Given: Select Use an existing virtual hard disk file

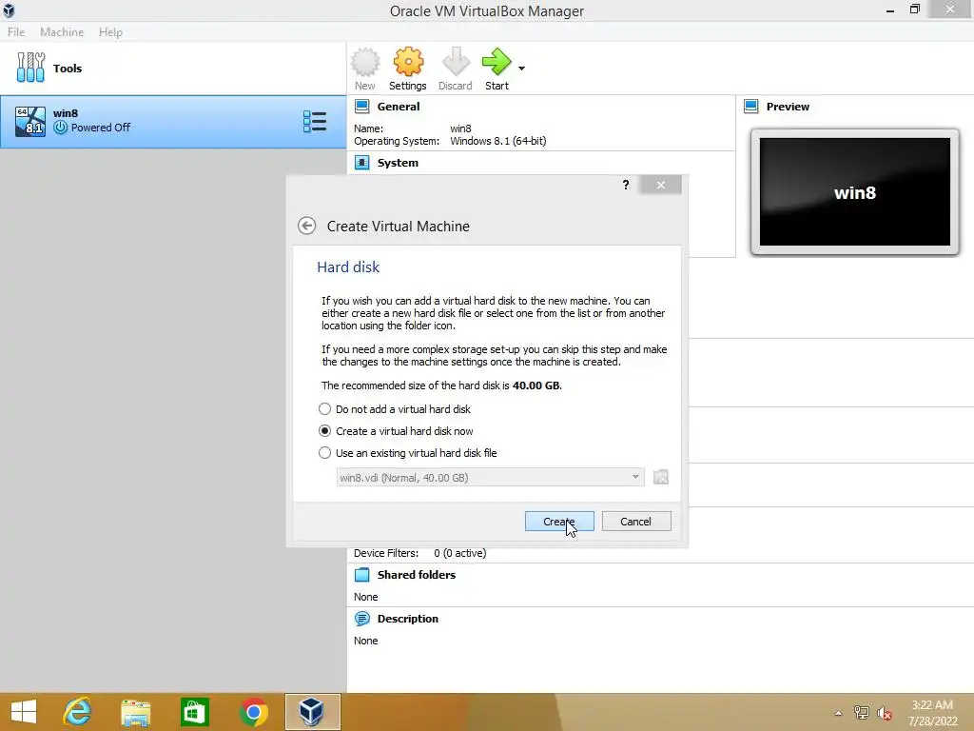Looking at the screenshot, I should [x=407, y=453].
